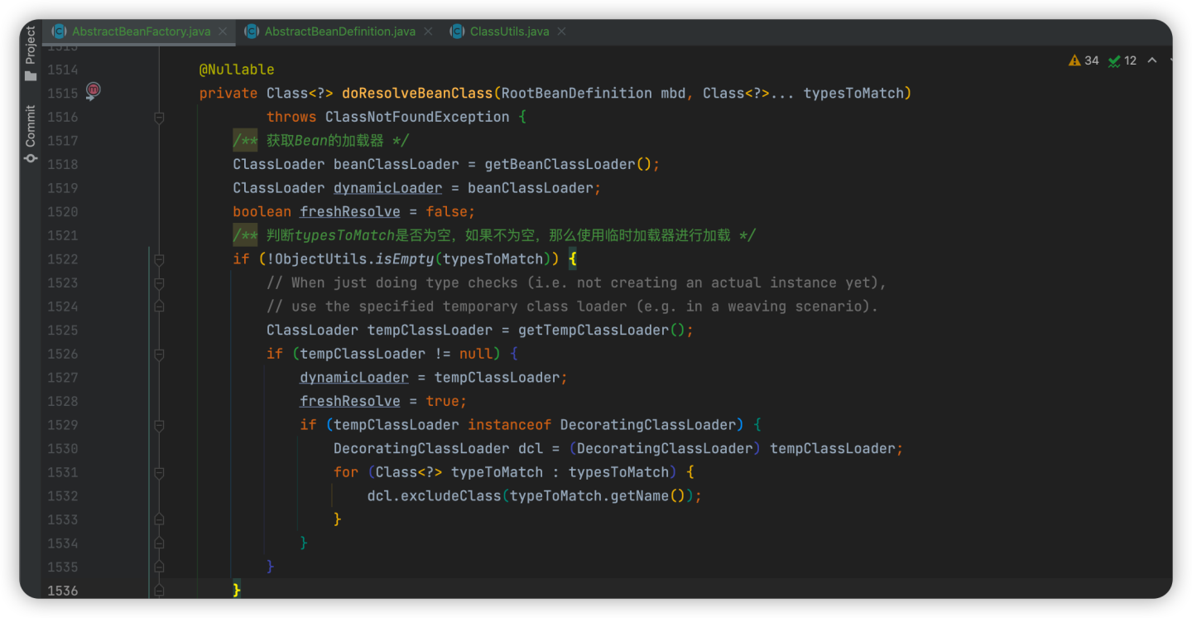Screen dimensions: 1192x618
Task: Open the Project tool window
Action: pos(31,53)
